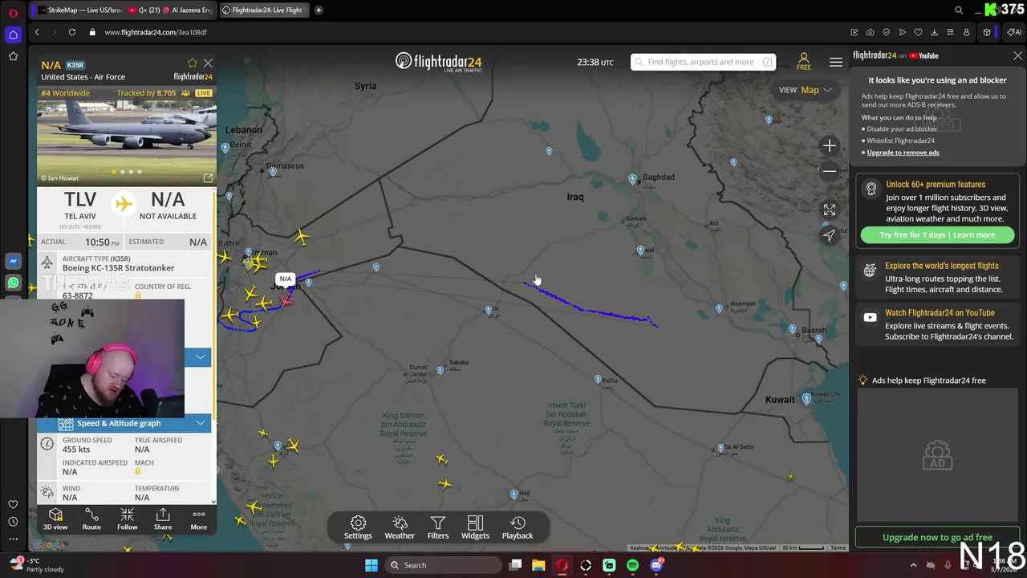The width and height of the screenshot is (1027, 578).
Task: Select the Damascus airport marker
Action: (x=274, y=172)
